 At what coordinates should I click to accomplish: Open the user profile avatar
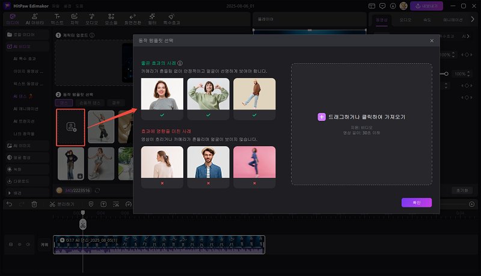click(x=403, y=6)
